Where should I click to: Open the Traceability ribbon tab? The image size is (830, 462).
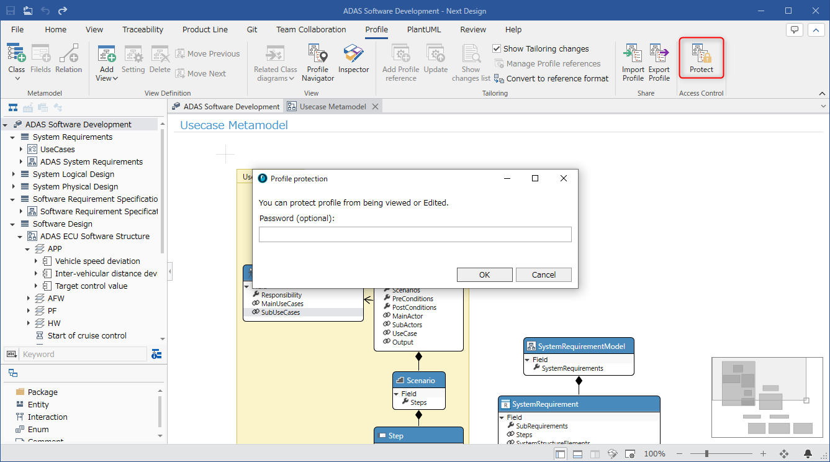(x=143, y=29)
